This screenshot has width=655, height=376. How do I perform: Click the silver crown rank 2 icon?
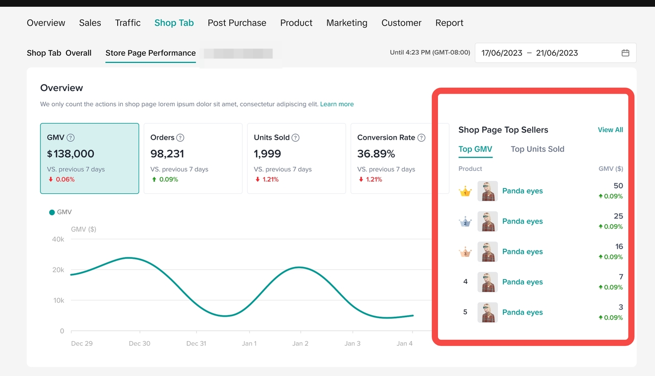[465, 222]
